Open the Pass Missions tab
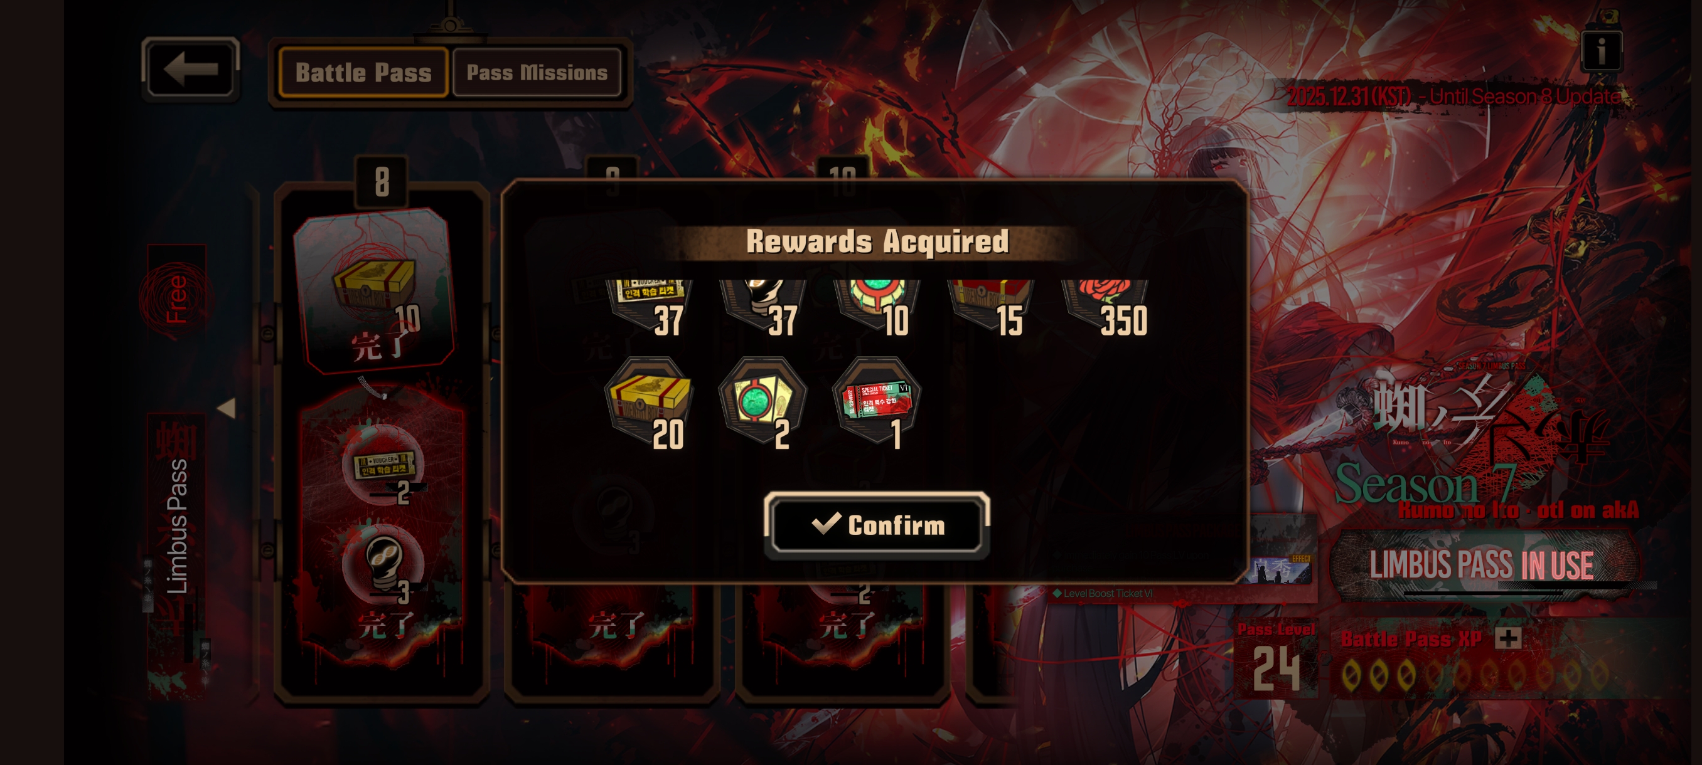Viewport: 1702px width, 765px height. (x=537, y=73)
